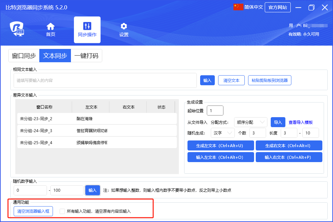The image size is (333, 222).
Task: Click the 起始位置 input box
Action: pos(215,111)
